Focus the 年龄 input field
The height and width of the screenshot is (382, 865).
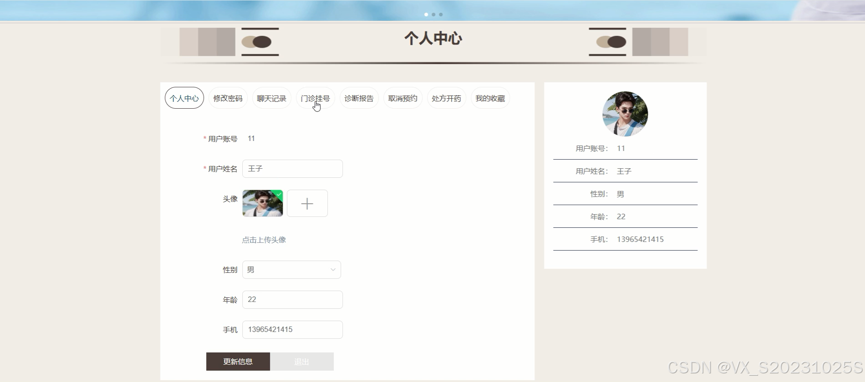(x=292, y=300)
